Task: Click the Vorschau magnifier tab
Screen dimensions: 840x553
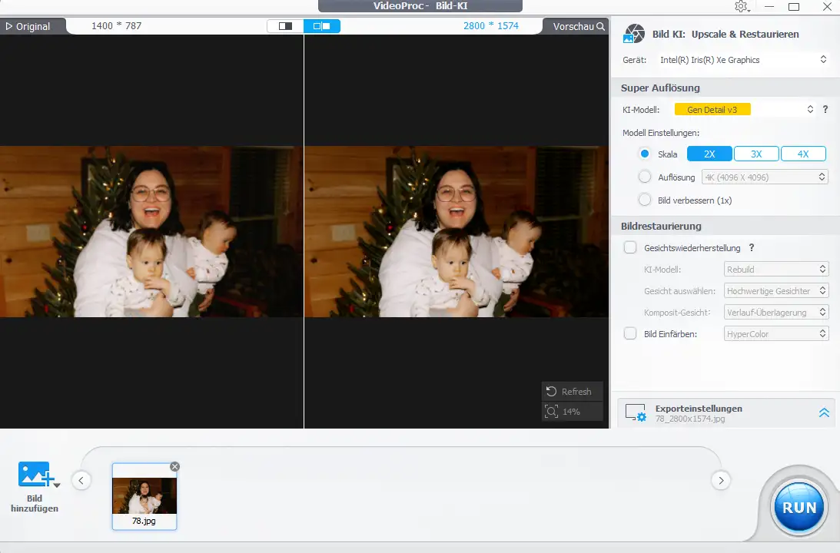Action: [577, 26]
